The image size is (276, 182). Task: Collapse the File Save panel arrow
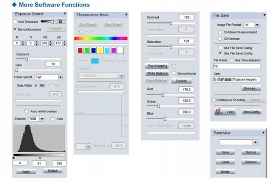click(x=264, y=15)
